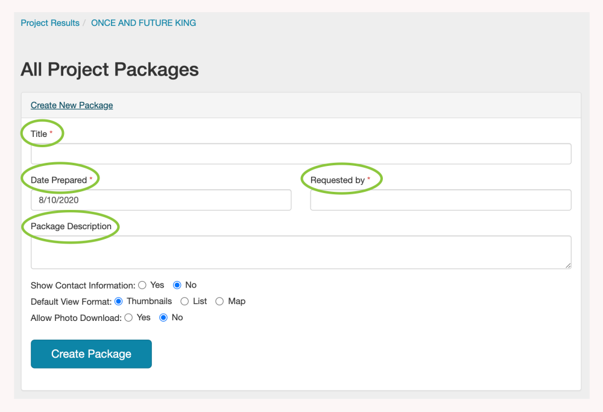Choose Thumbnails as default view format
Viewport: 603px width, 412px height.
point(119,302)
